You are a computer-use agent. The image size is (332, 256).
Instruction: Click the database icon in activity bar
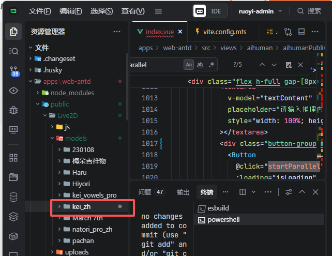point(13,197)
